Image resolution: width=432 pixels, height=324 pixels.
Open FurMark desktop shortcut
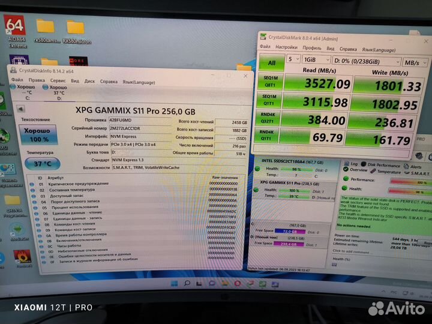(23, 259)
